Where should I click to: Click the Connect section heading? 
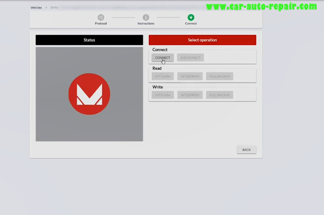160,50
